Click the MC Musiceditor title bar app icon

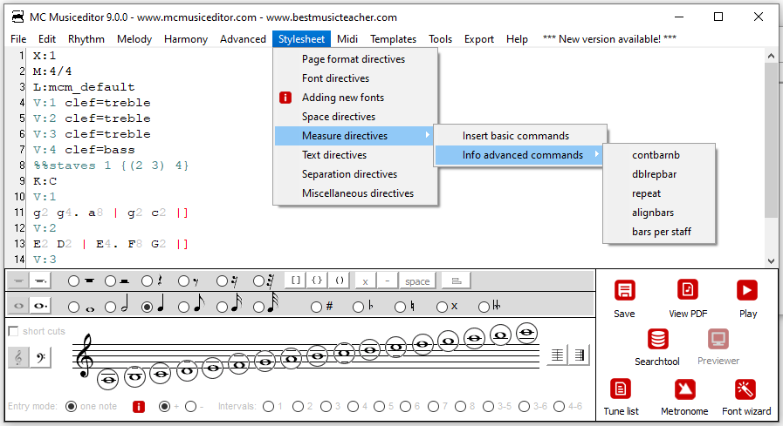tap(18, 17)
